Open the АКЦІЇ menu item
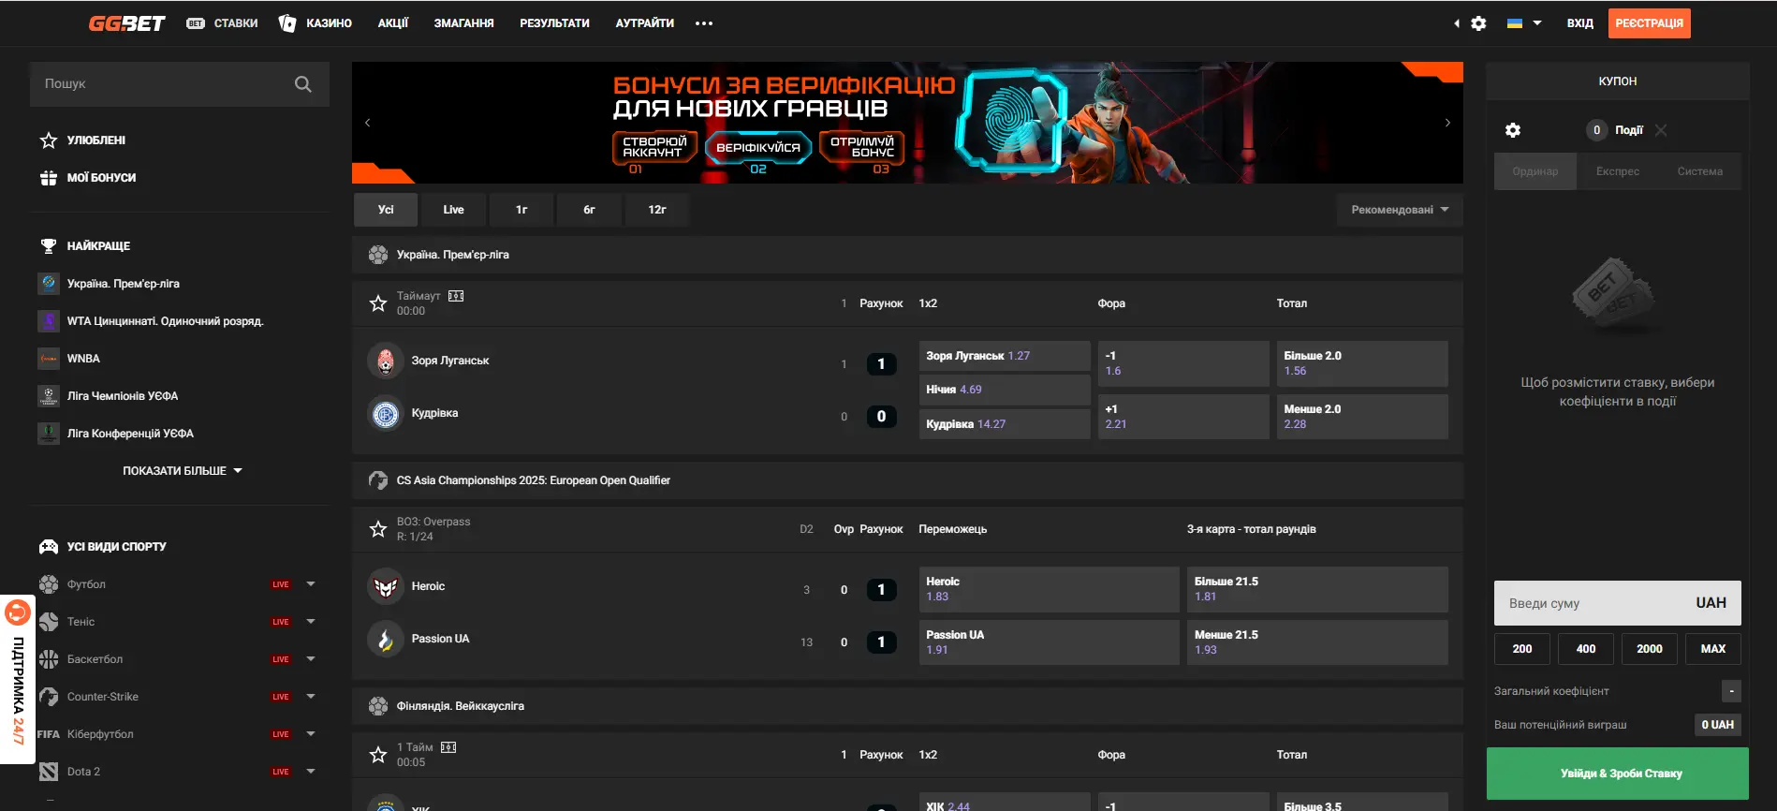This screenshot has width=1777, height=811. click(393, 23)
